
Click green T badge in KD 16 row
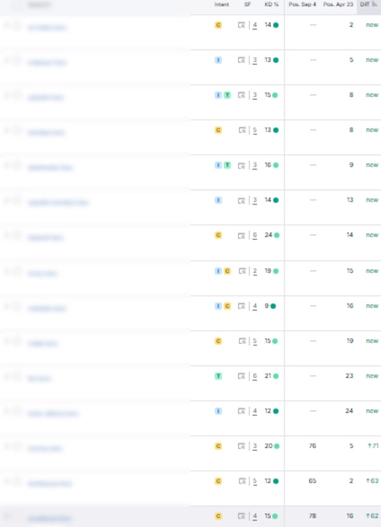(x=227, y=165)
